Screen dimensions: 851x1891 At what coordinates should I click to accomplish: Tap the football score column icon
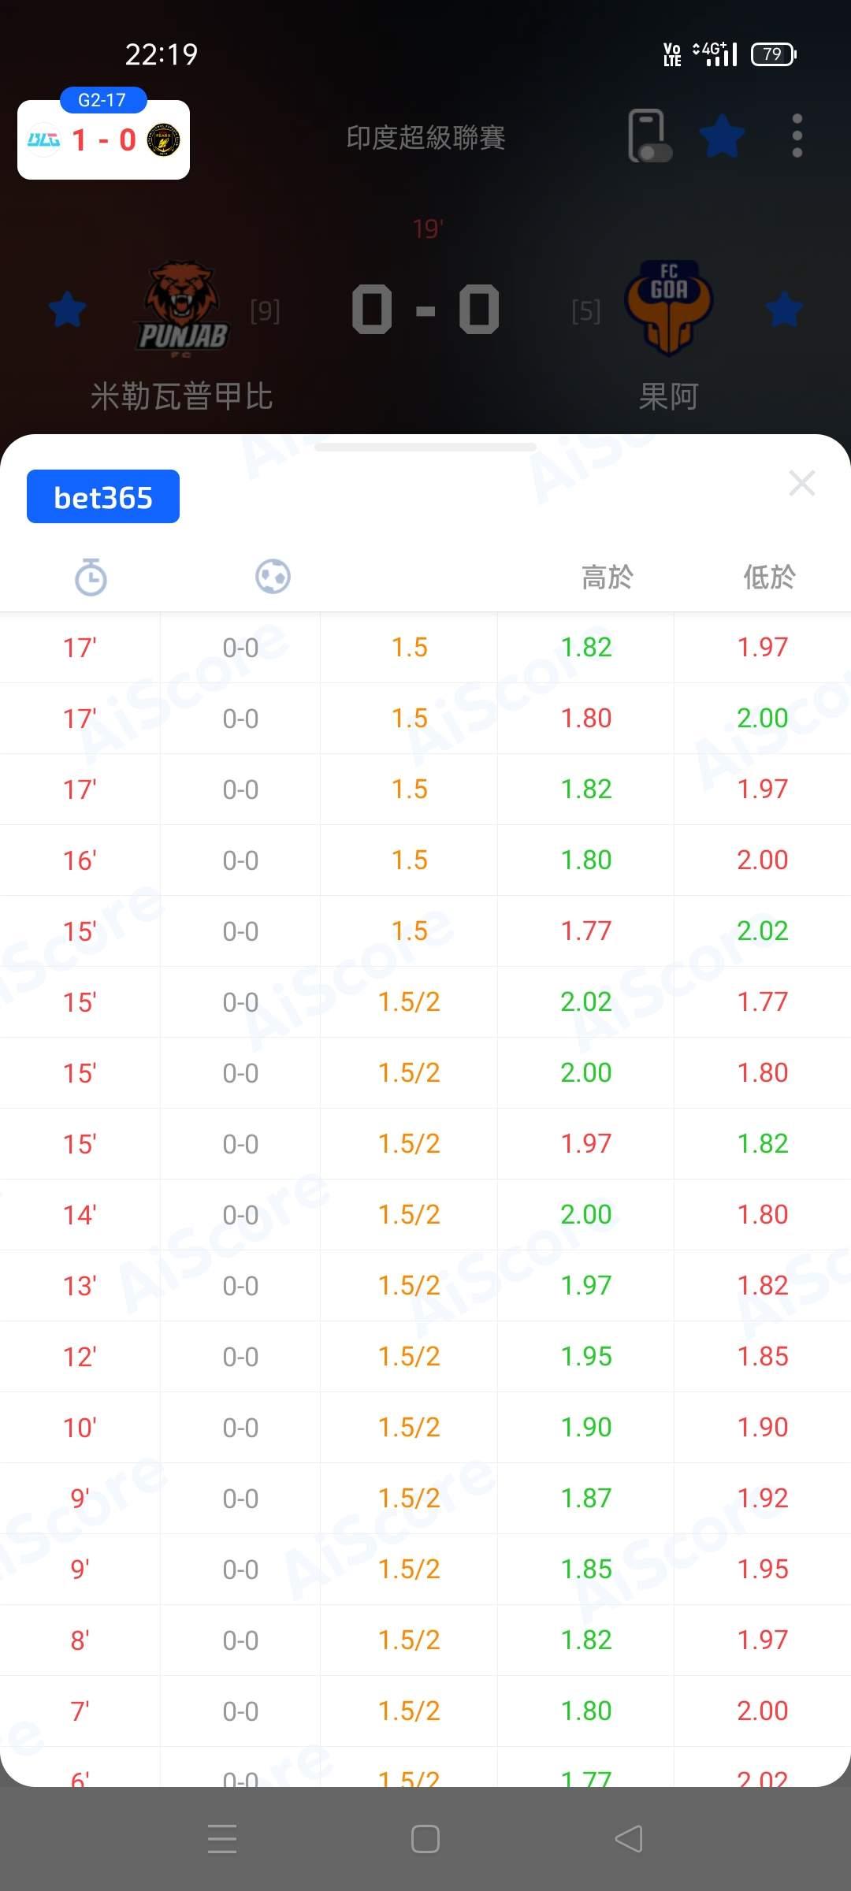coord(273,577)
